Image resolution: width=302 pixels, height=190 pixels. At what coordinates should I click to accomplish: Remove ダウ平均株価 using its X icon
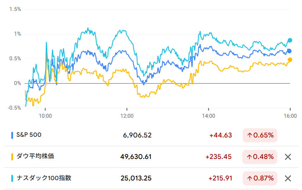(288, 157)
